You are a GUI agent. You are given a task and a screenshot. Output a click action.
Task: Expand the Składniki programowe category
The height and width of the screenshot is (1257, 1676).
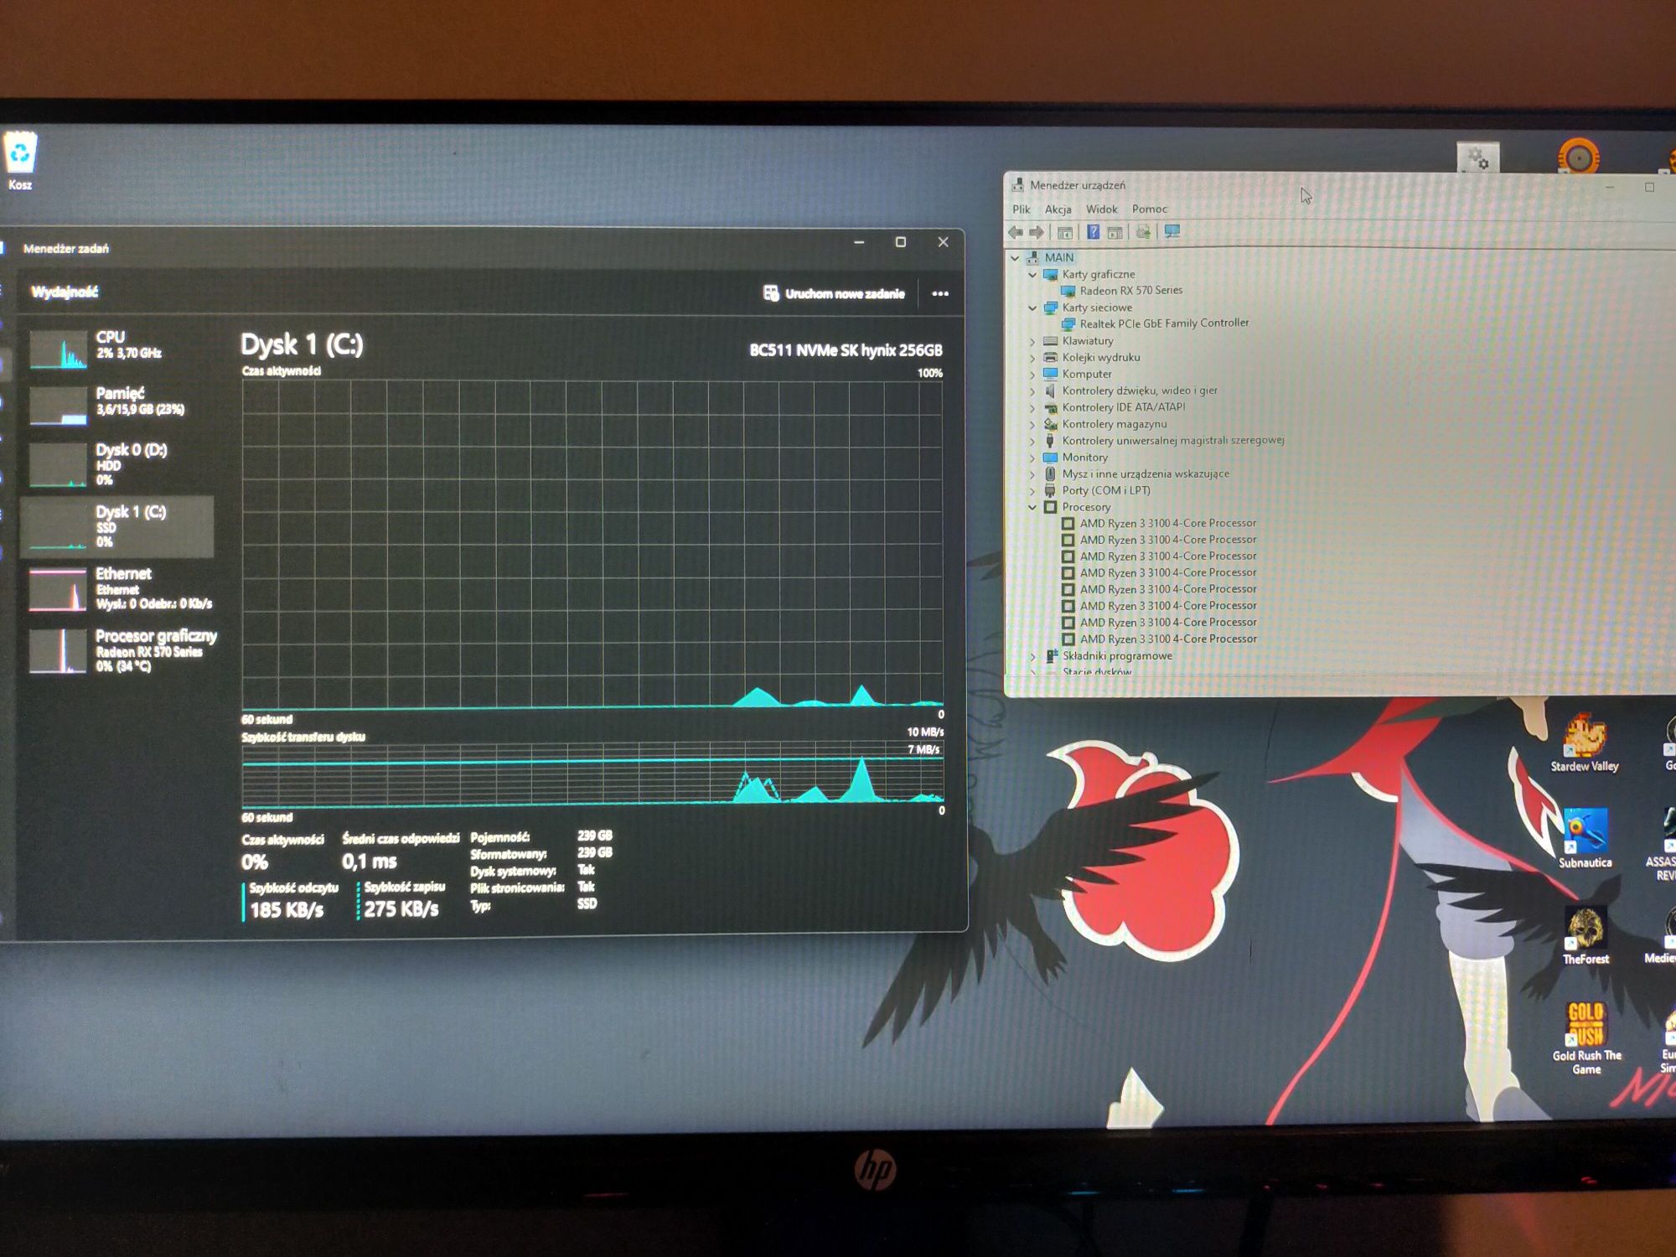1032,656
